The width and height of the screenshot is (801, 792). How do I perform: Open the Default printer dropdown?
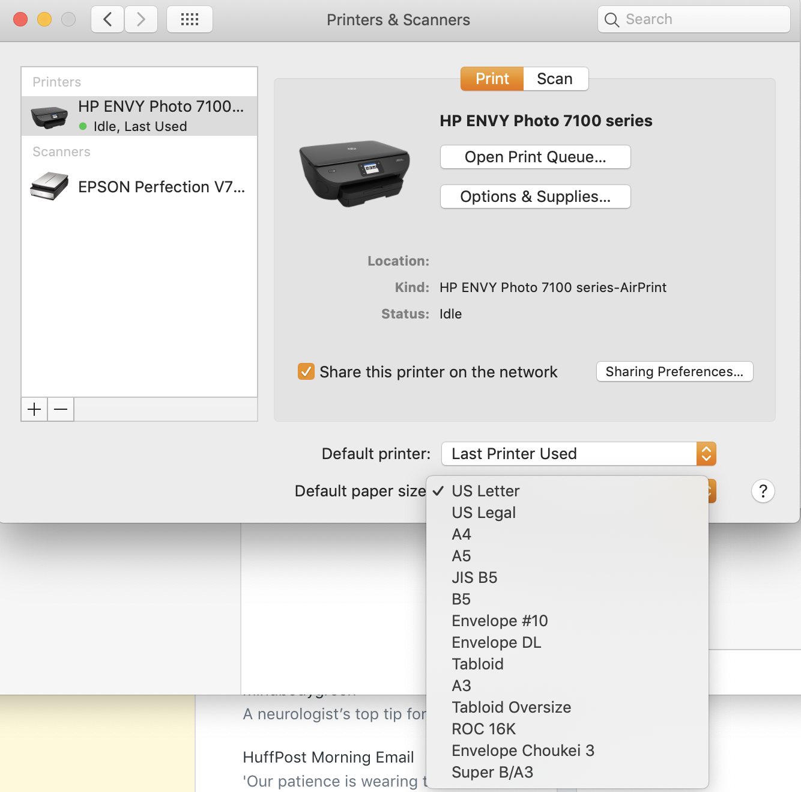point(577,454)
